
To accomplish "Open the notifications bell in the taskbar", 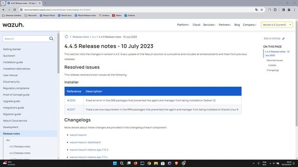I will pos(294,163).
